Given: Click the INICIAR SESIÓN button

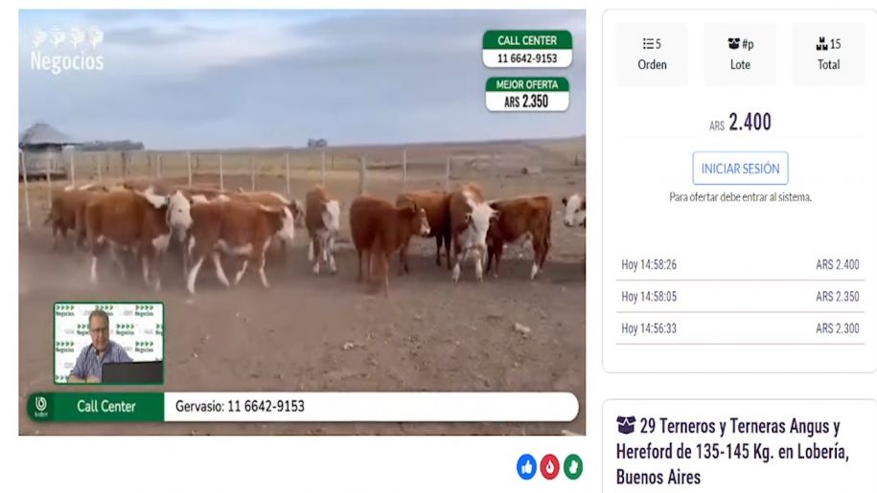Looking at the screenshot, I should point(740,168).
